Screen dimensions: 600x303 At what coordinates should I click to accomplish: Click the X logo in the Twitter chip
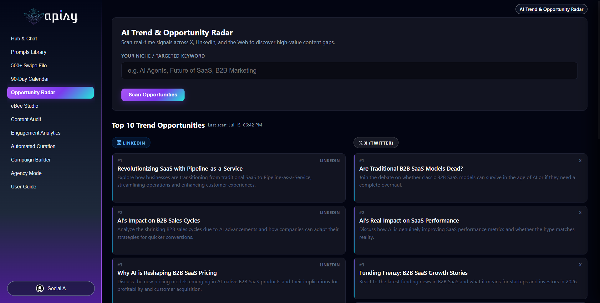click(361, 143)
